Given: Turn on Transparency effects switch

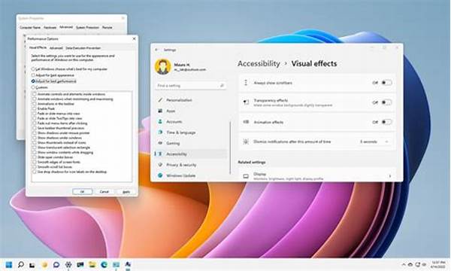Looking at the screenshot, I should click(386, 102).
